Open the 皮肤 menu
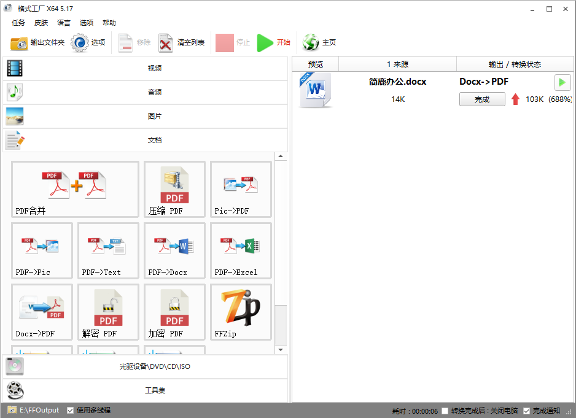The image size is (576, 418). (x=41, y=23)
